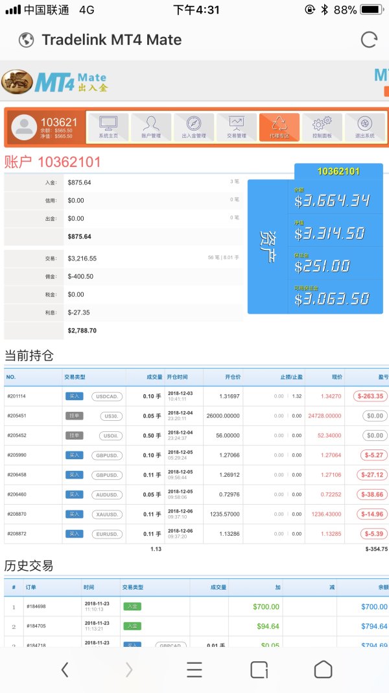This screenshot has width=389, height=693.
Task: Open 控制面板 gears icon
Action: click(322, 127)
